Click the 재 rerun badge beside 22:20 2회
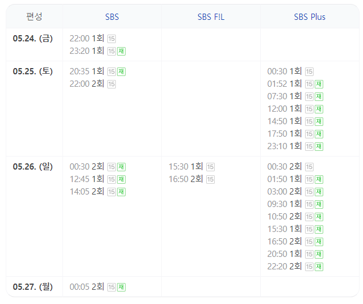Image resolution: width=363 pixels, height=304 pixels. coord(319,267)
